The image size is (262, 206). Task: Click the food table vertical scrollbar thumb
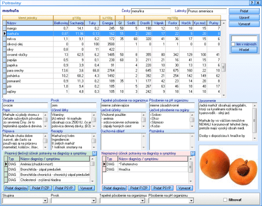(x=223, y=67)
